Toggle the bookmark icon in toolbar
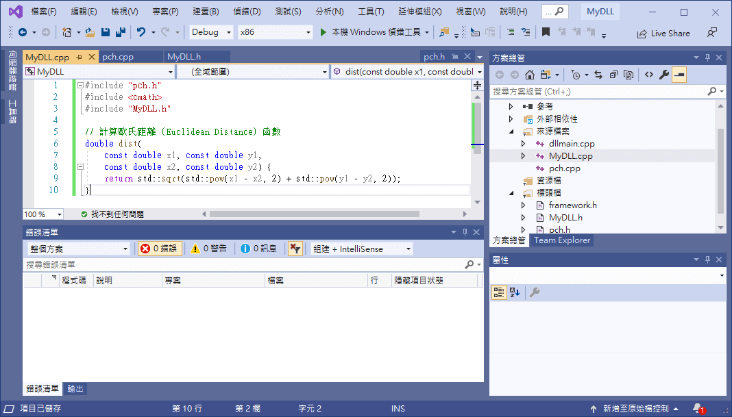The height and width of the screenshot is (417, 732). [x=546, y=32]
